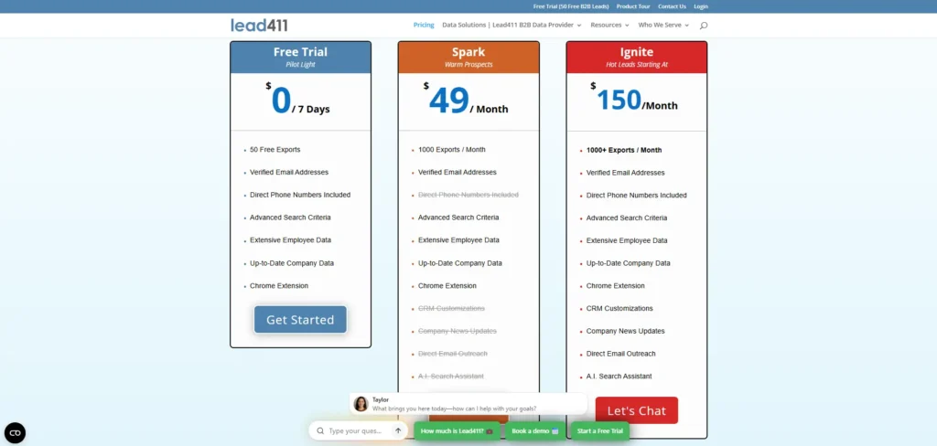Screen dimensions: 937x446
Task: Click the Let's Chat button
Action: coord(637,410)
